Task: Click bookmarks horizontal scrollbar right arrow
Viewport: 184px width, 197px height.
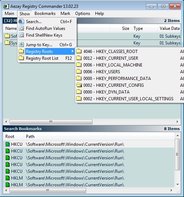Action: [171, 190]
